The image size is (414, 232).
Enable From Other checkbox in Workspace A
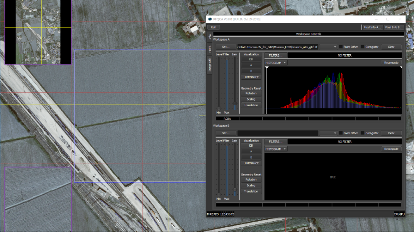tap(341, 47)
